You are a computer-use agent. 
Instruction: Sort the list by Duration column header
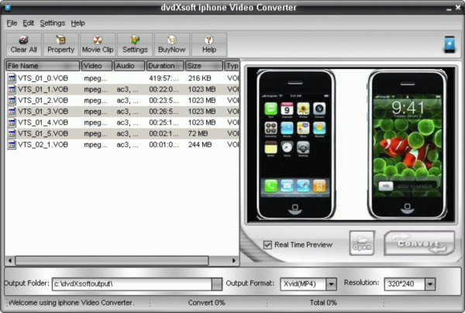tap(165, 66)
